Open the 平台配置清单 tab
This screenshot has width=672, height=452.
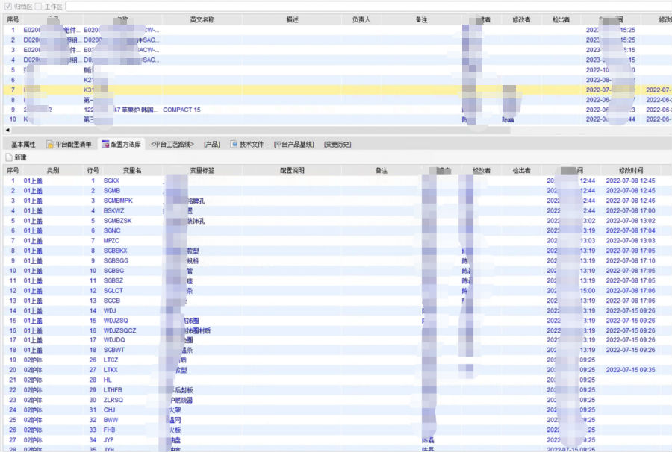tap(69, 145)
